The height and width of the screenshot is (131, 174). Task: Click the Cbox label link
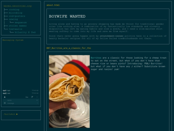pyautogui.click(x=27, y=97)
